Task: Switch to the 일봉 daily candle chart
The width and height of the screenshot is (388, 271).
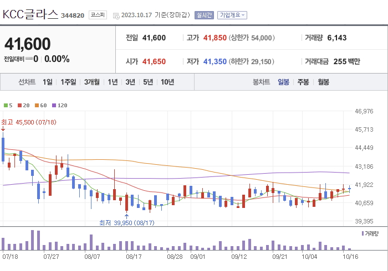Action: tap(283, 82)
